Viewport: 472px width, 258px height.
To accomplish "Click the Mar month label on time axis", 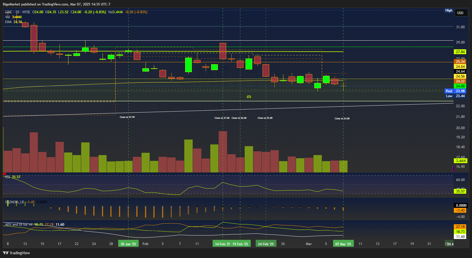I will [309, 244].
